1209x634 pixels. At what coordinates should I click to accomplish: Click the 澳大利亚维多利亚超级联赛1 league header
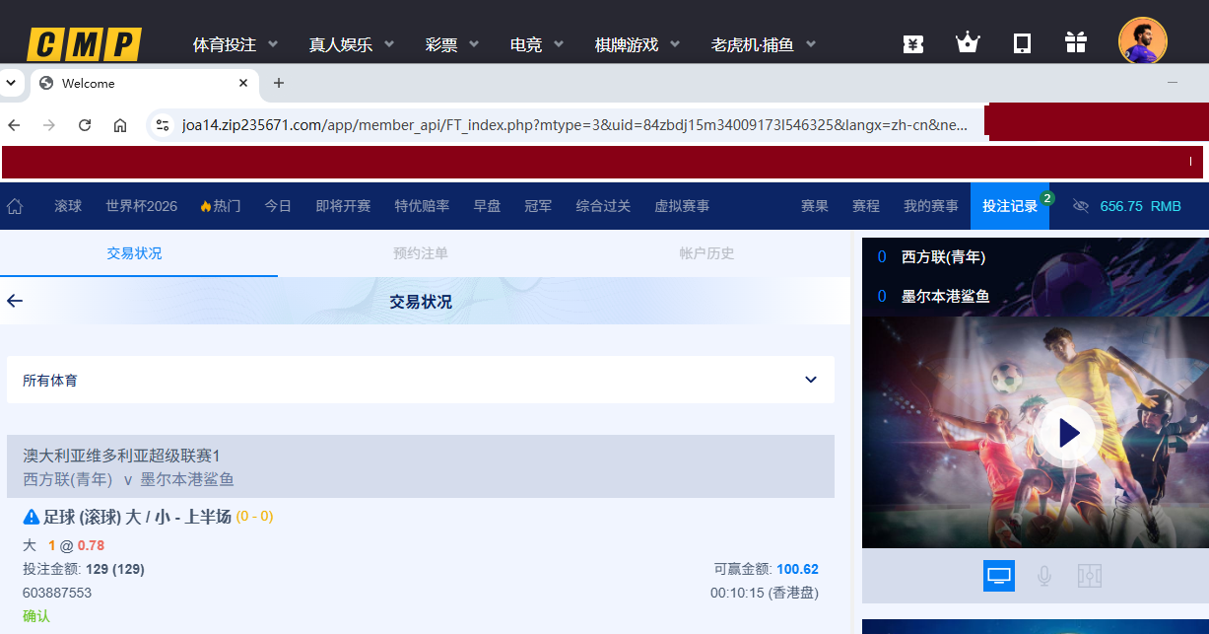pos(121,456)
